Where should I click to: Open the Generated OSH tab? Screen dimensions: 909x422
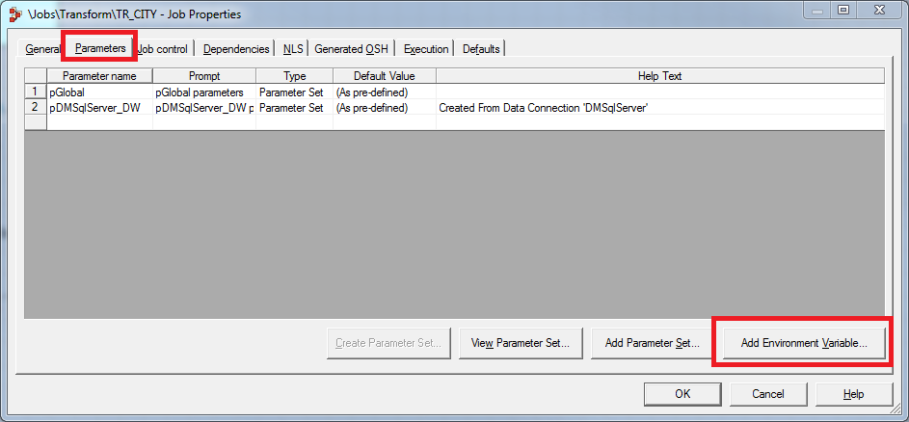[x=352, y=49]
